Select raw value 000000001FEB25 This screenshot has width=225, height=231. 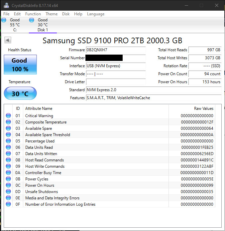point(197,147)
